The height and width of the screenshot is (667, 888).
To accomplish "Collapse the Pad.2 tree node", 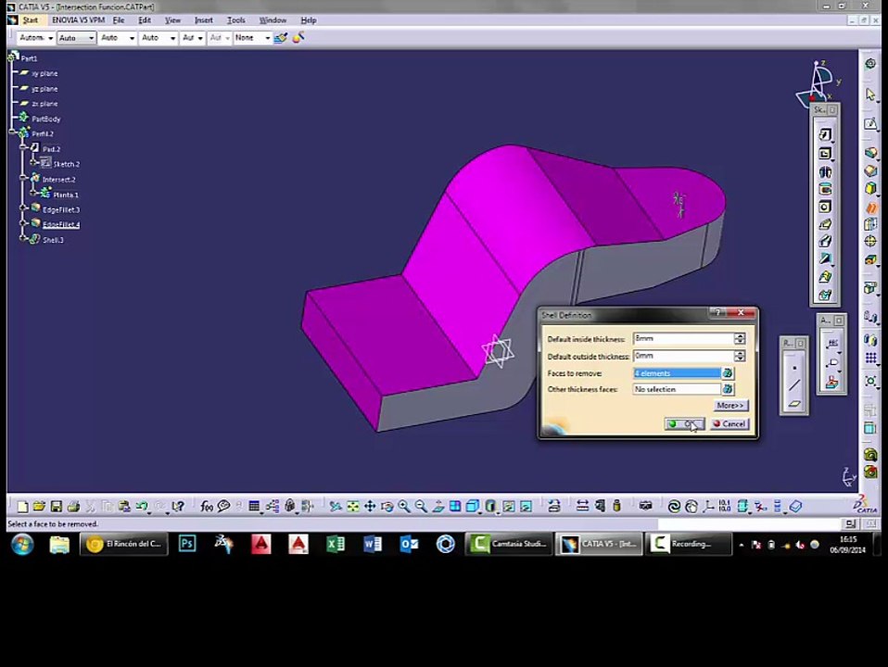I will tap(22, 148).
